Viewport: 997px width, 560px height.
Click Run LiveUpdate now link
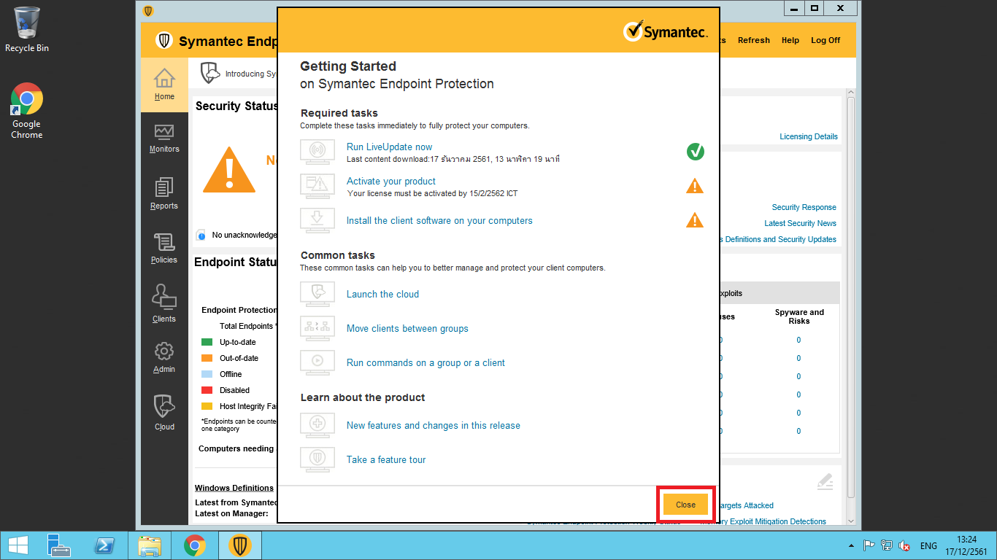pos(389,147)
